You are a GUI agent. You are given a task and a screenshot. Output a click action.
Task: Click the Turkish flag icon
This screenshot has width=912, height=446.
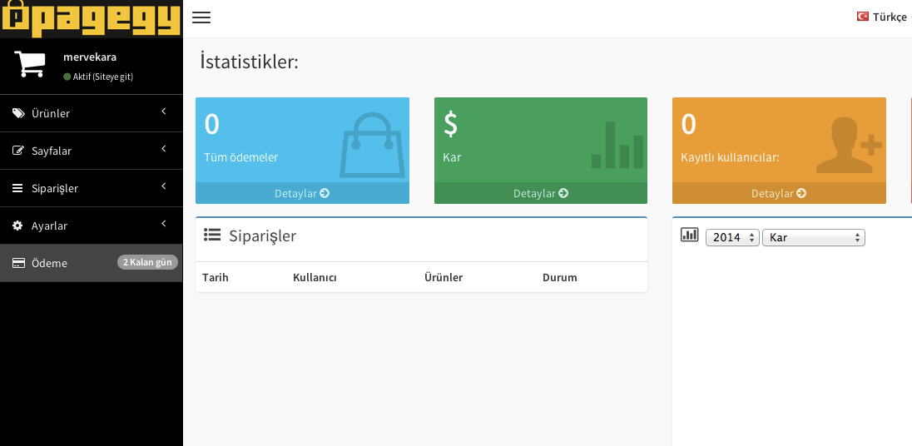863,17
